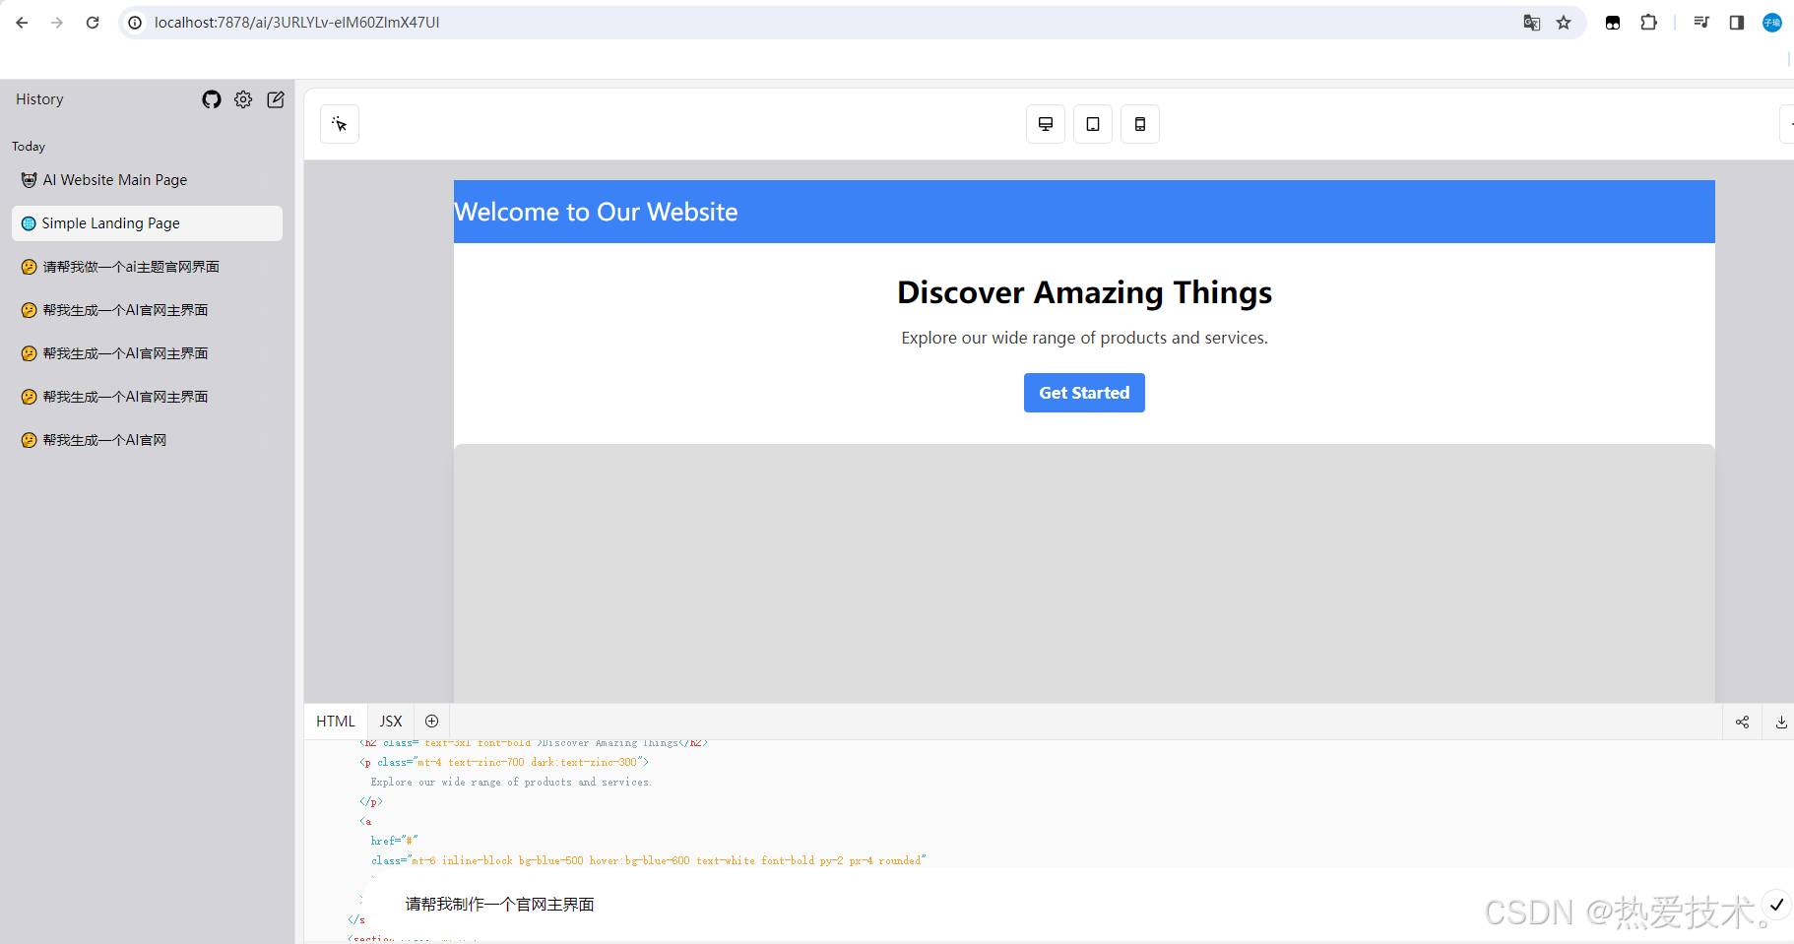The height and width of the screenshot is (944, 1794).
Task: Click code line with mt-4 text-zinc-700 class
Action: point(504,762)
